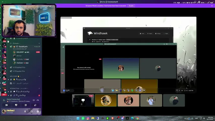
Task: Open the server with the 297 badge
Action: click(x=4, y=83)
